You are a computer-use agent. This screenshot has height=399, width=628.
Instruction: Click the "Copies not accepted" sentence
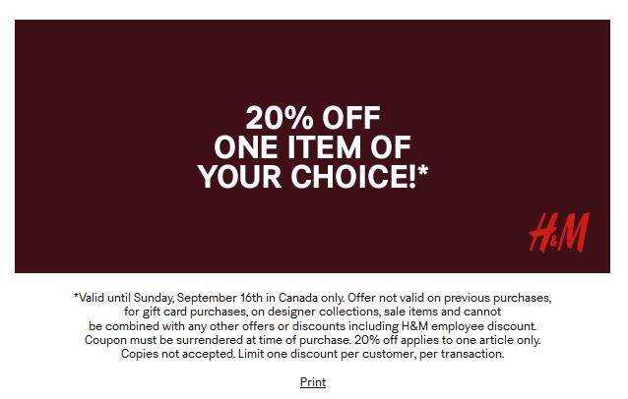click(x=178, y=354)
